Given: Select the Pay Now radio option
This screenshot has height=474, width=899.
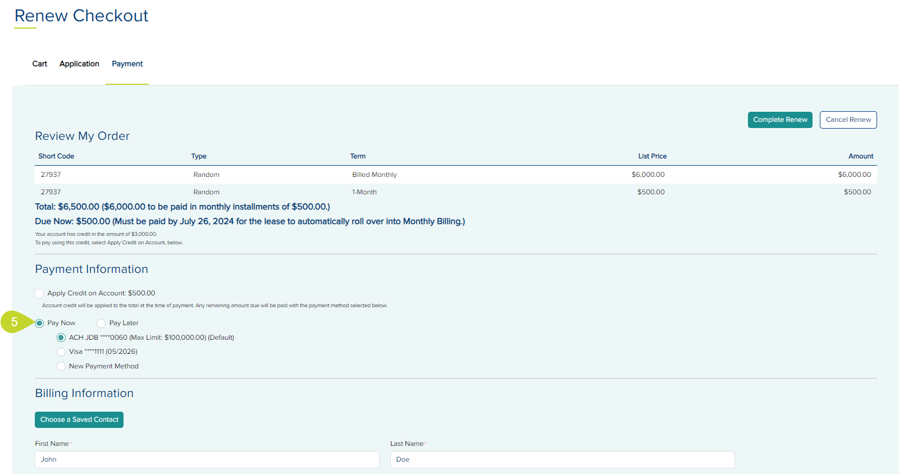Looking at the screenshot, I should click(x=40, y=323).
